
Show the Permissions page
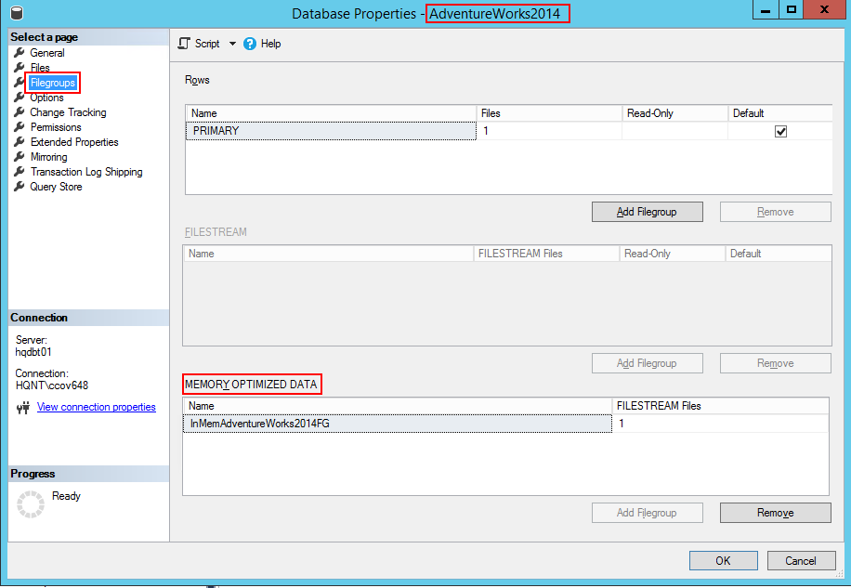point(56,127)
